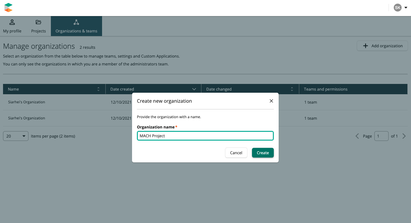This screenshot has height=223, width=411.
Task: Go to next page arrow
Action: 404,136
